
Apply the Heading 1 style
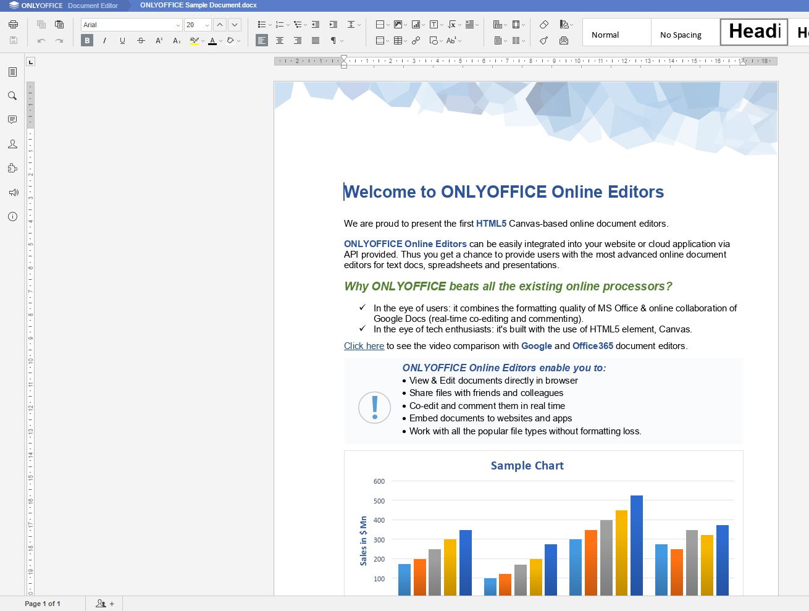[x=754, y=32]
